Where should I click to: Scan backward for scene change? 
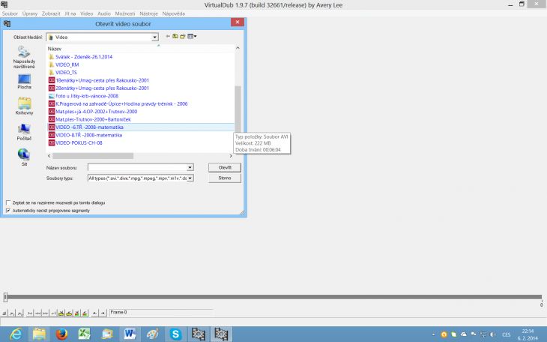(76, 313)
